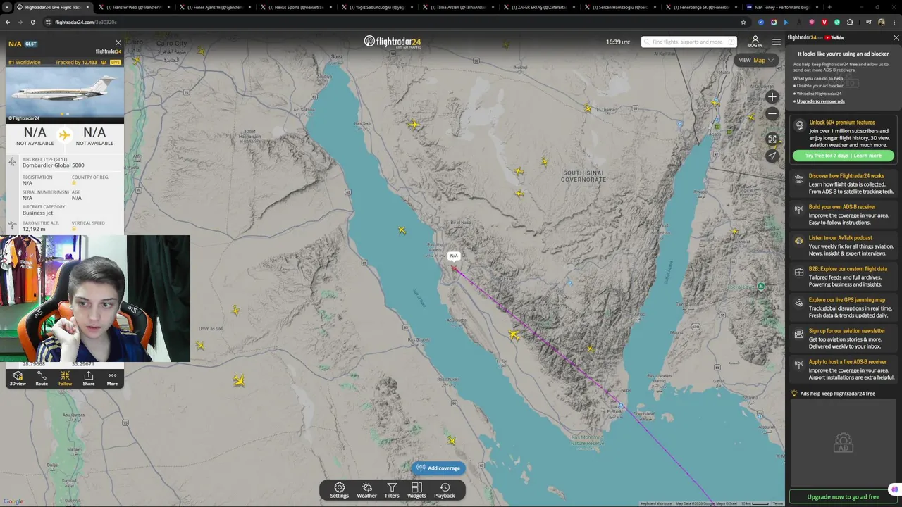
Task: Start Playback mode
Action: [444, 490]
